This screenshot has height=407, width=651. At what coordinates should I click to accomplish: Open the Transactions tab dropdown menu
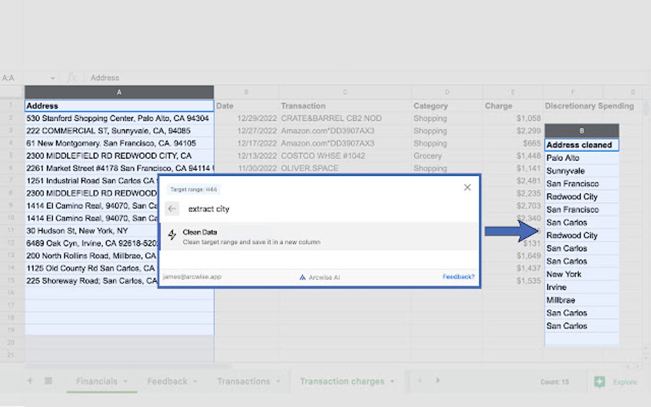point(276,381)
